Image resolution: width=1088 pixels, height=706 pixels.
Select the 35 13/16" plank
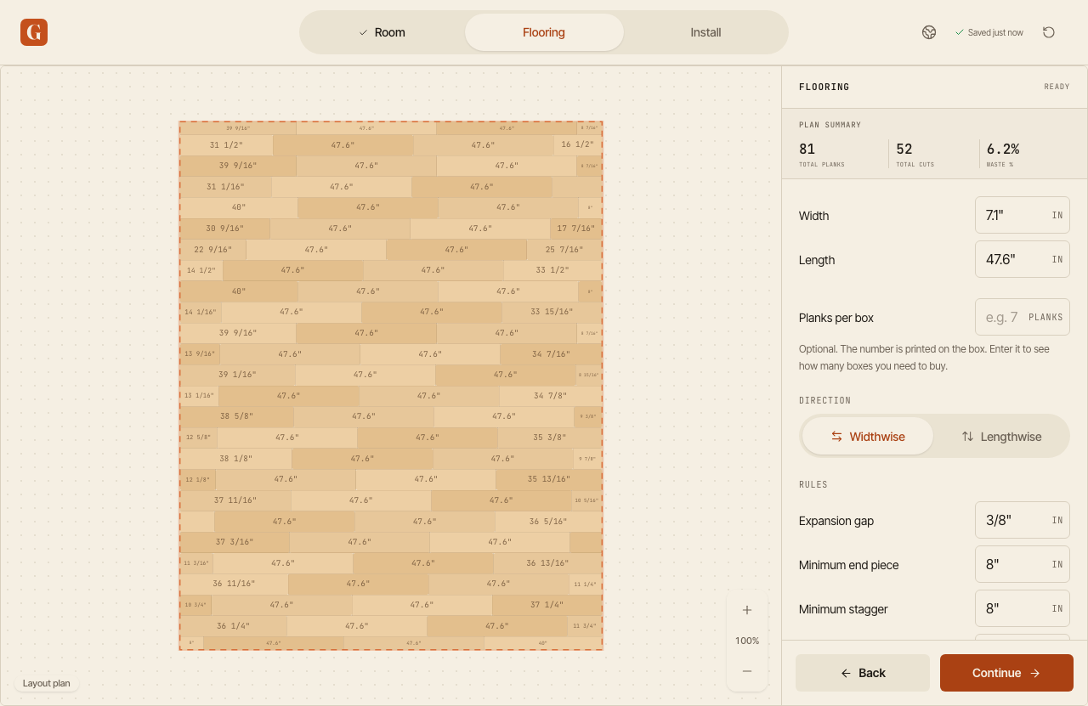pyautogui.click(x=549, y=479)
